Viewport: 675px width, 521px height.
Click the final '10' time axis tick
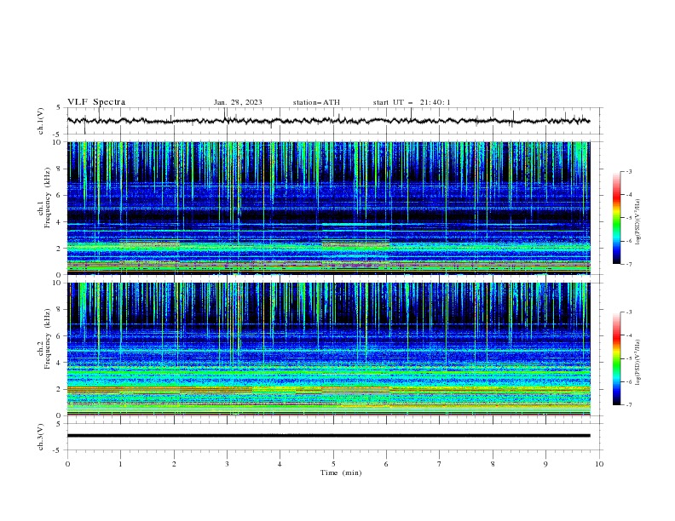point(599,464)
